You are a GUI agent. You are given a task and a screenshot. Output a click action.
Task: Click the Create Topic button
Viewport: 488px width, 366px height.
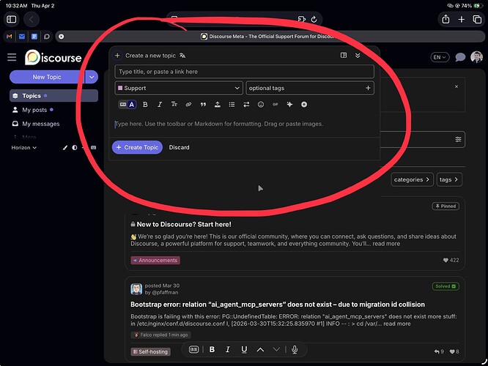click(137, 147)
